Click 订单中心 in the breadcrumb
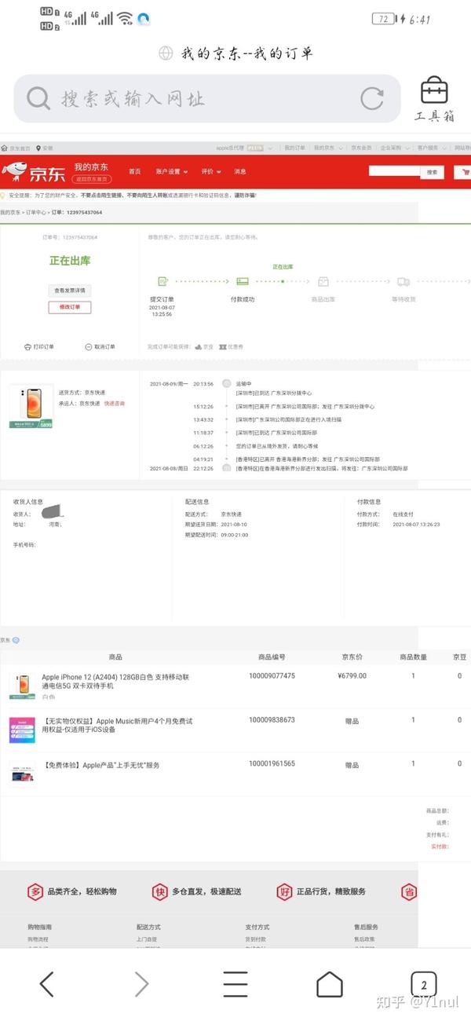The height and width of the screenshot is (1021, 471). click(37, 212)
